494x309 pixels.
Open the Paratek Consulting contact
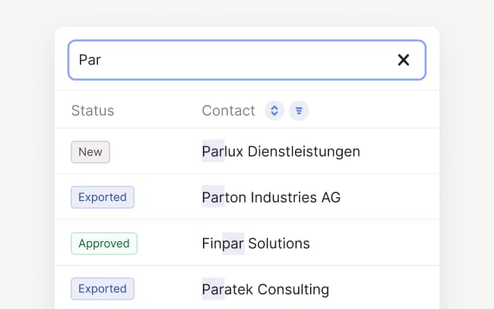pyautogui.click(x=265, y=290)
